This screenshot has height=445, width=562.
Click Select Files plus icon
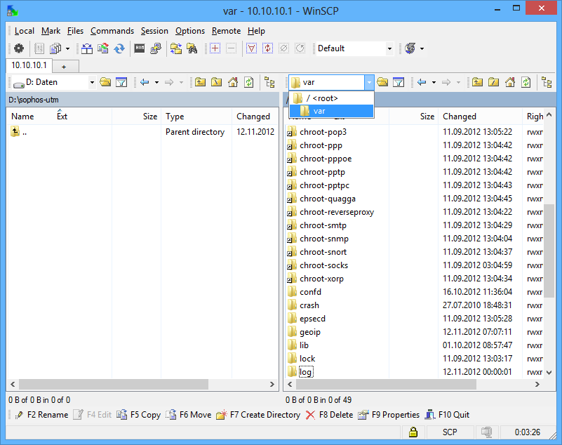215,48
